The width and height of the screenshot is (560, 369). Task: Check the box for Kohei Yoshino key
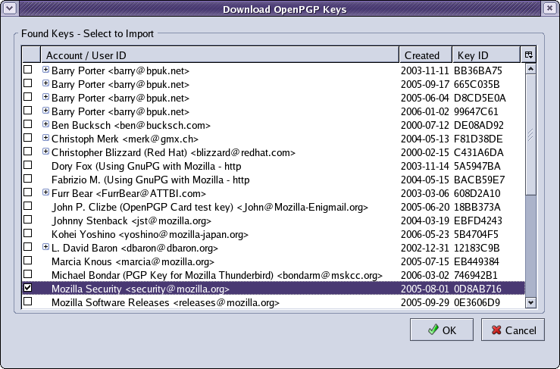[27, 233]
